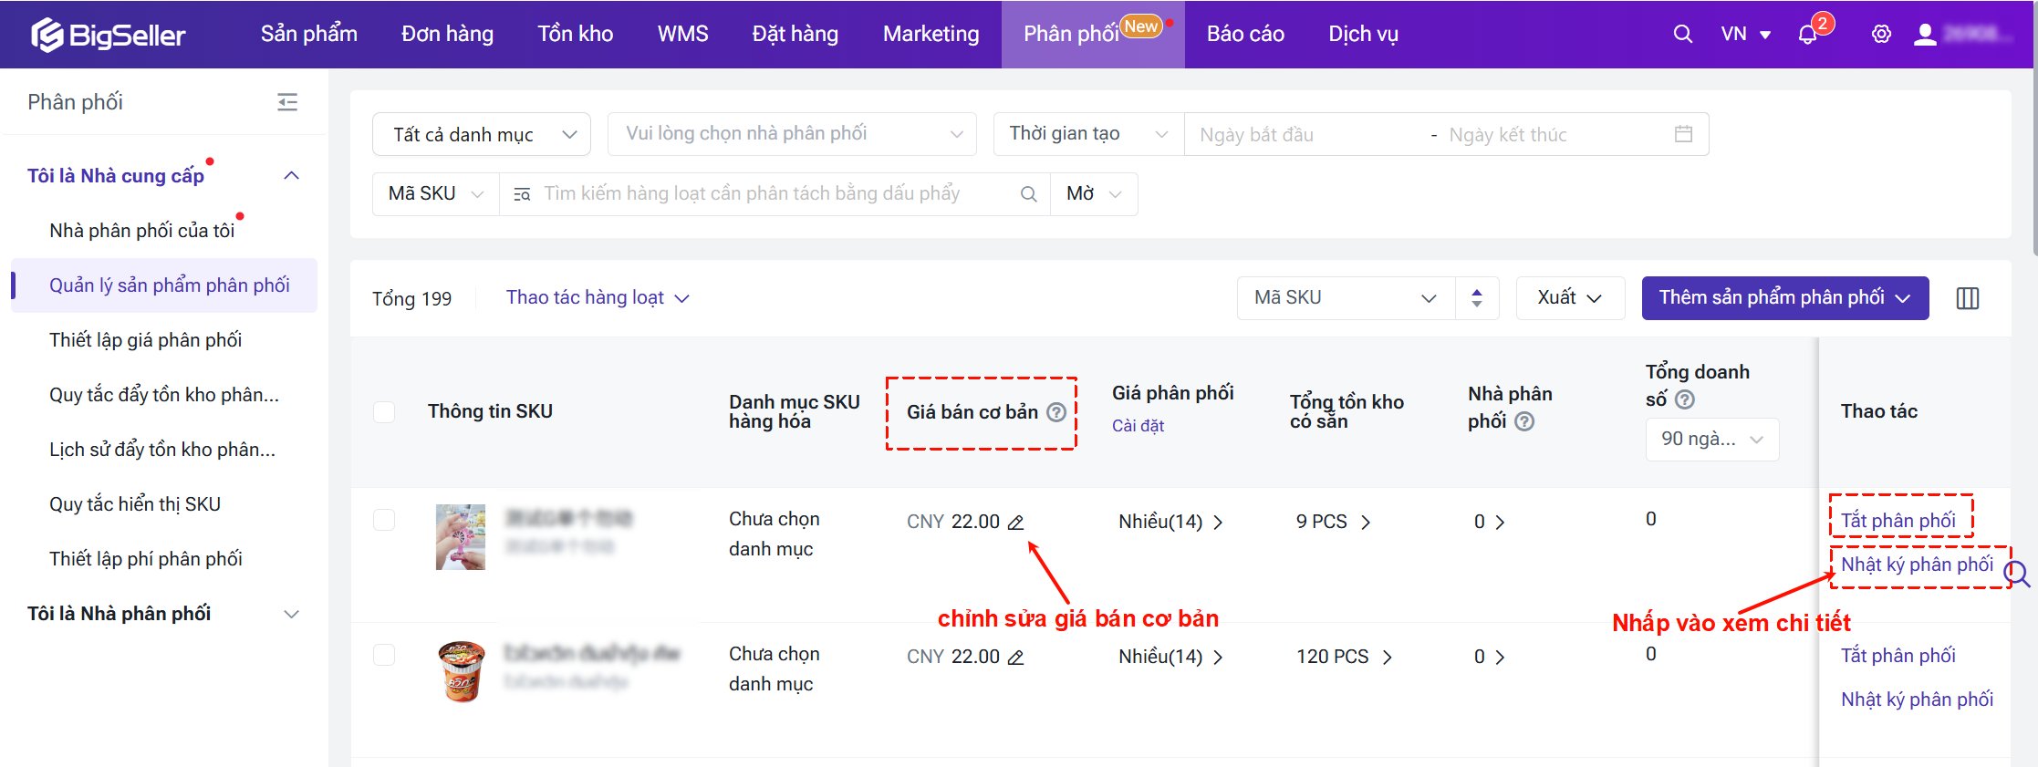Open the Marketing menu

931,35
